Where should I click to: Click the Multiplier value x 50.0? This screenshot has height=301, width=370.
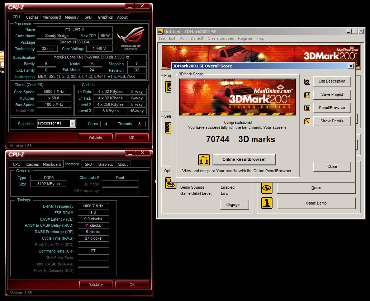click(54, 98)
